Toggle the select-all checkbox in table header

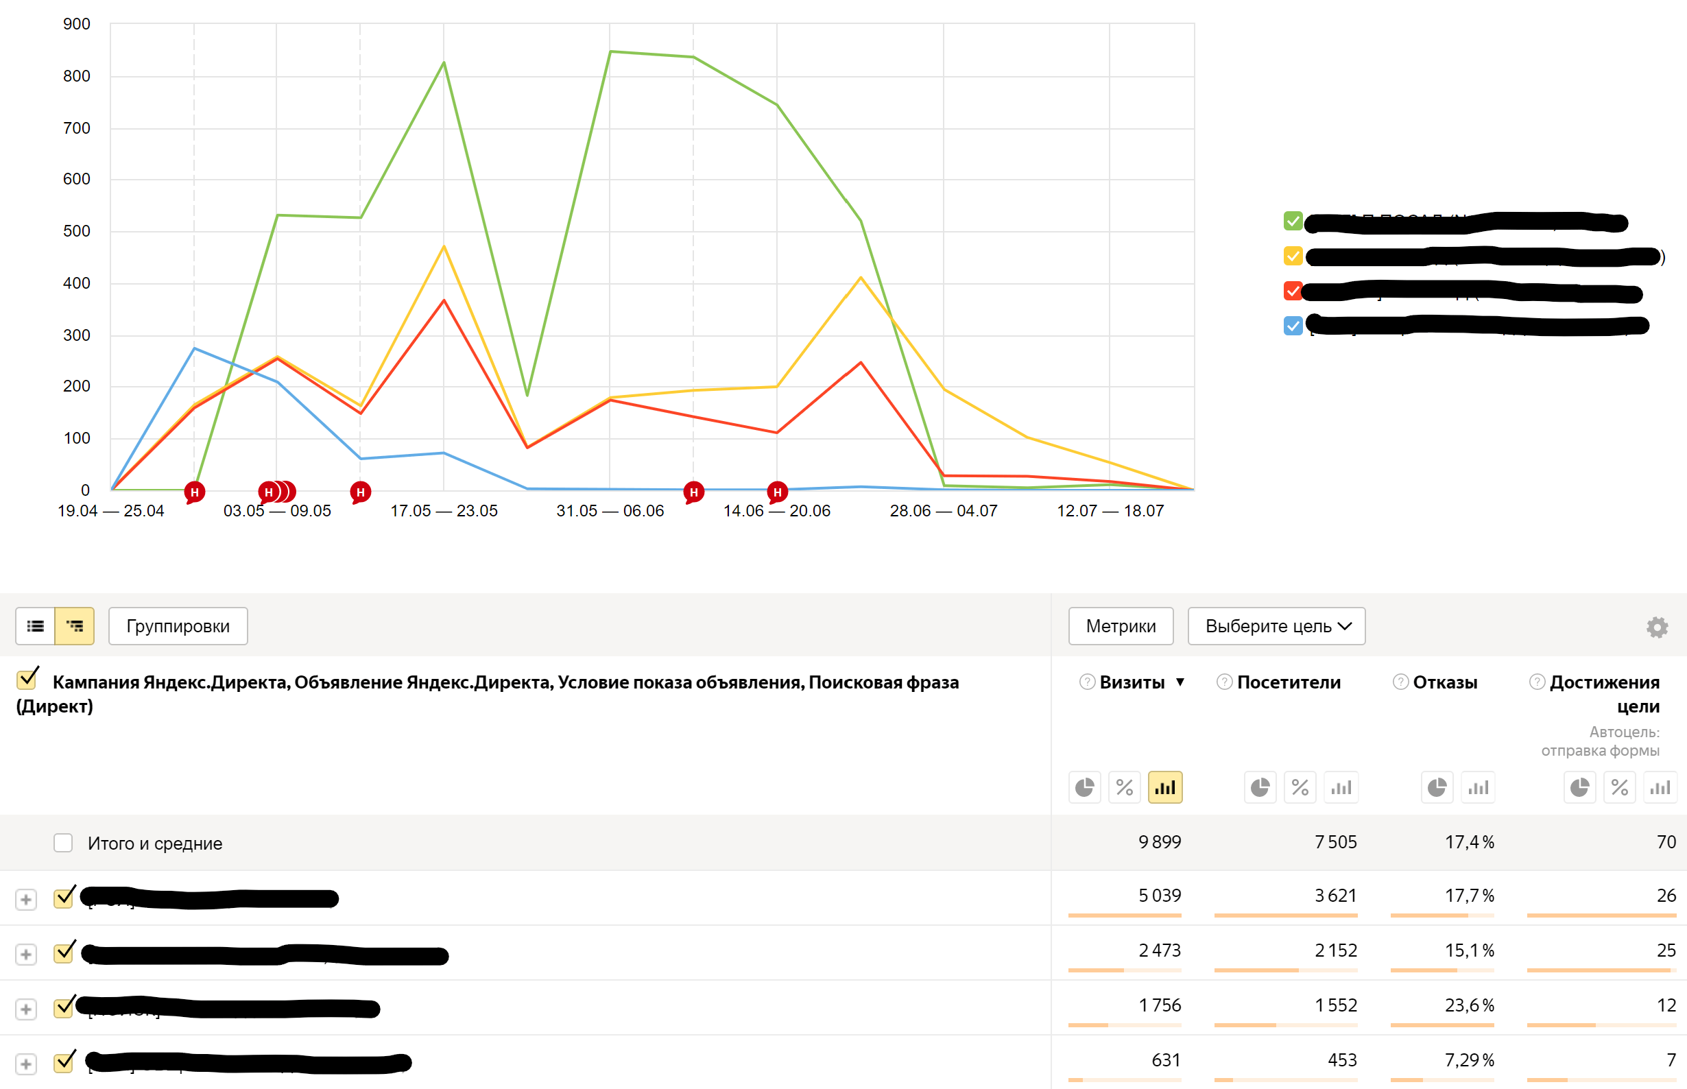tap(27, 679)
